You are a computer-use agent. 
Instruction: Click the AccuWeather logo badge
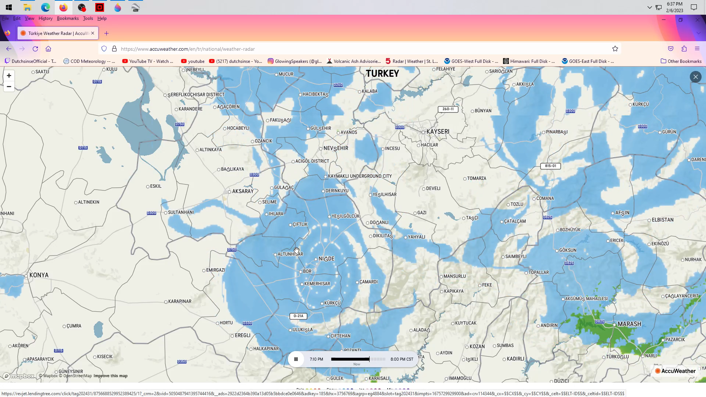point(675,371)
